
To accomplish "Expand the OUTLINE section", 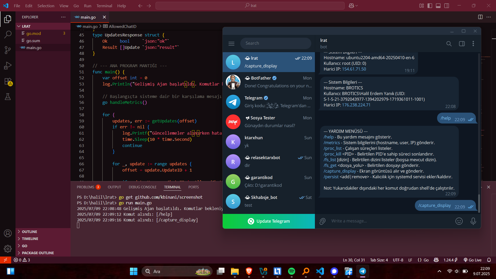I will click(x=29, y=232).
